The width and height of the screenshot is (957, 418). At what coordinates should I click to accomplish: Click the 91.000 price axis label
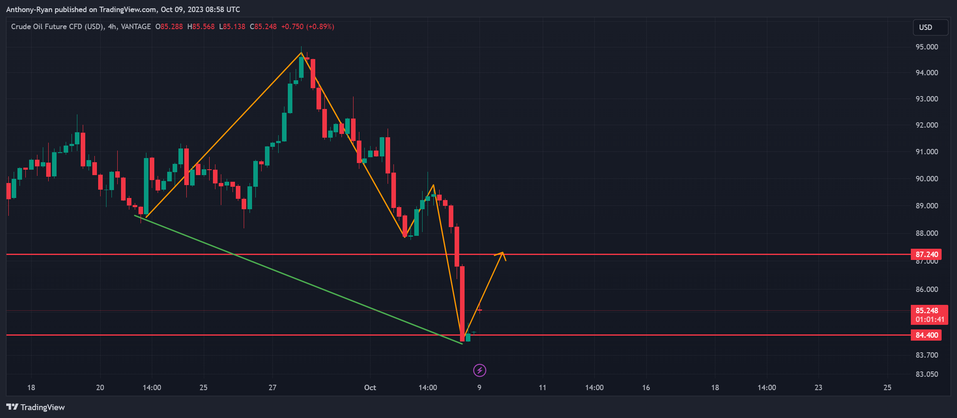pyautogui.click(x=927, y=152)
